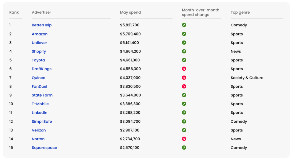Click the Top genre column header
The image size is (293, 160).
(240, 13)
